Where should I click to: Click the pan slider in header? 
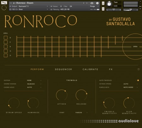pos(114,10)
